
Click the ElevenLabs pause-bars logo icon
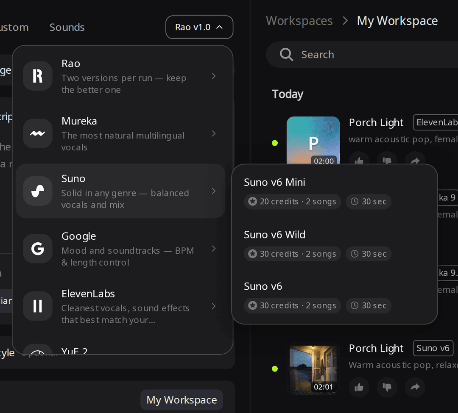click(38, 306)
